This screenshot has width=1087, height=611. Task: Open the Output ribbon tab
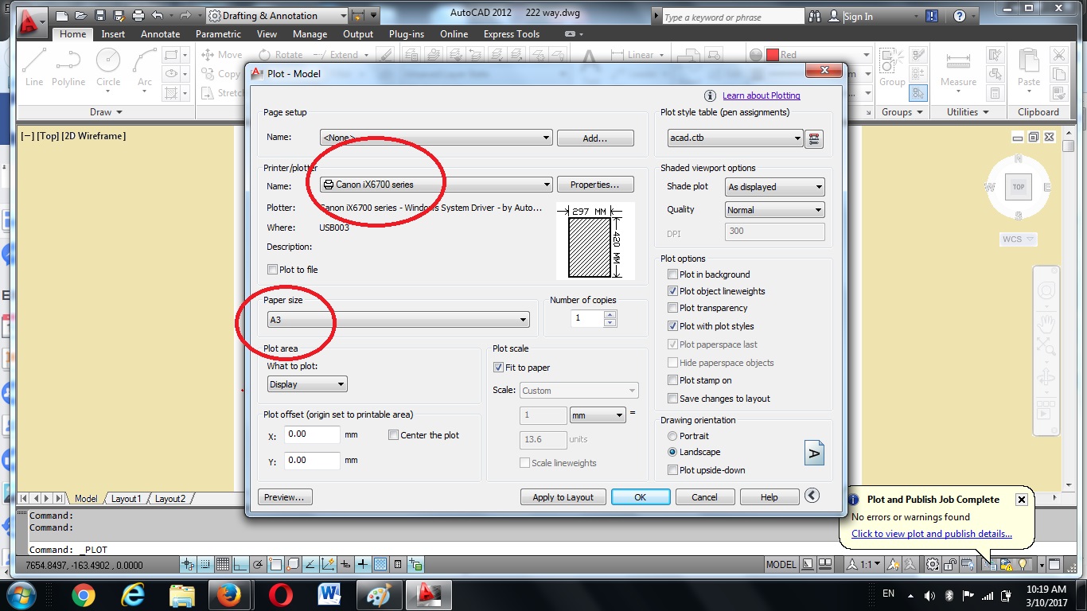pos(358,34)
